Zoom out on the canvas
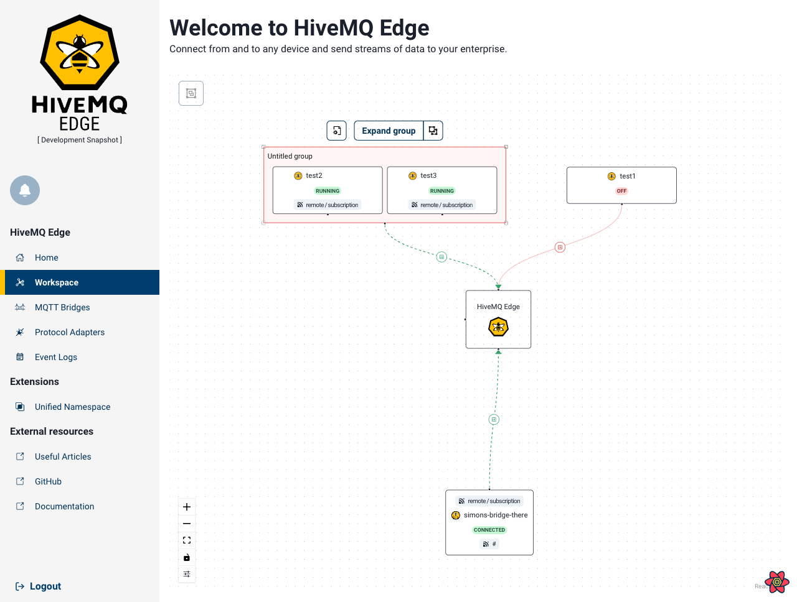This screenshot has width=797, height=602. point(187,524)
